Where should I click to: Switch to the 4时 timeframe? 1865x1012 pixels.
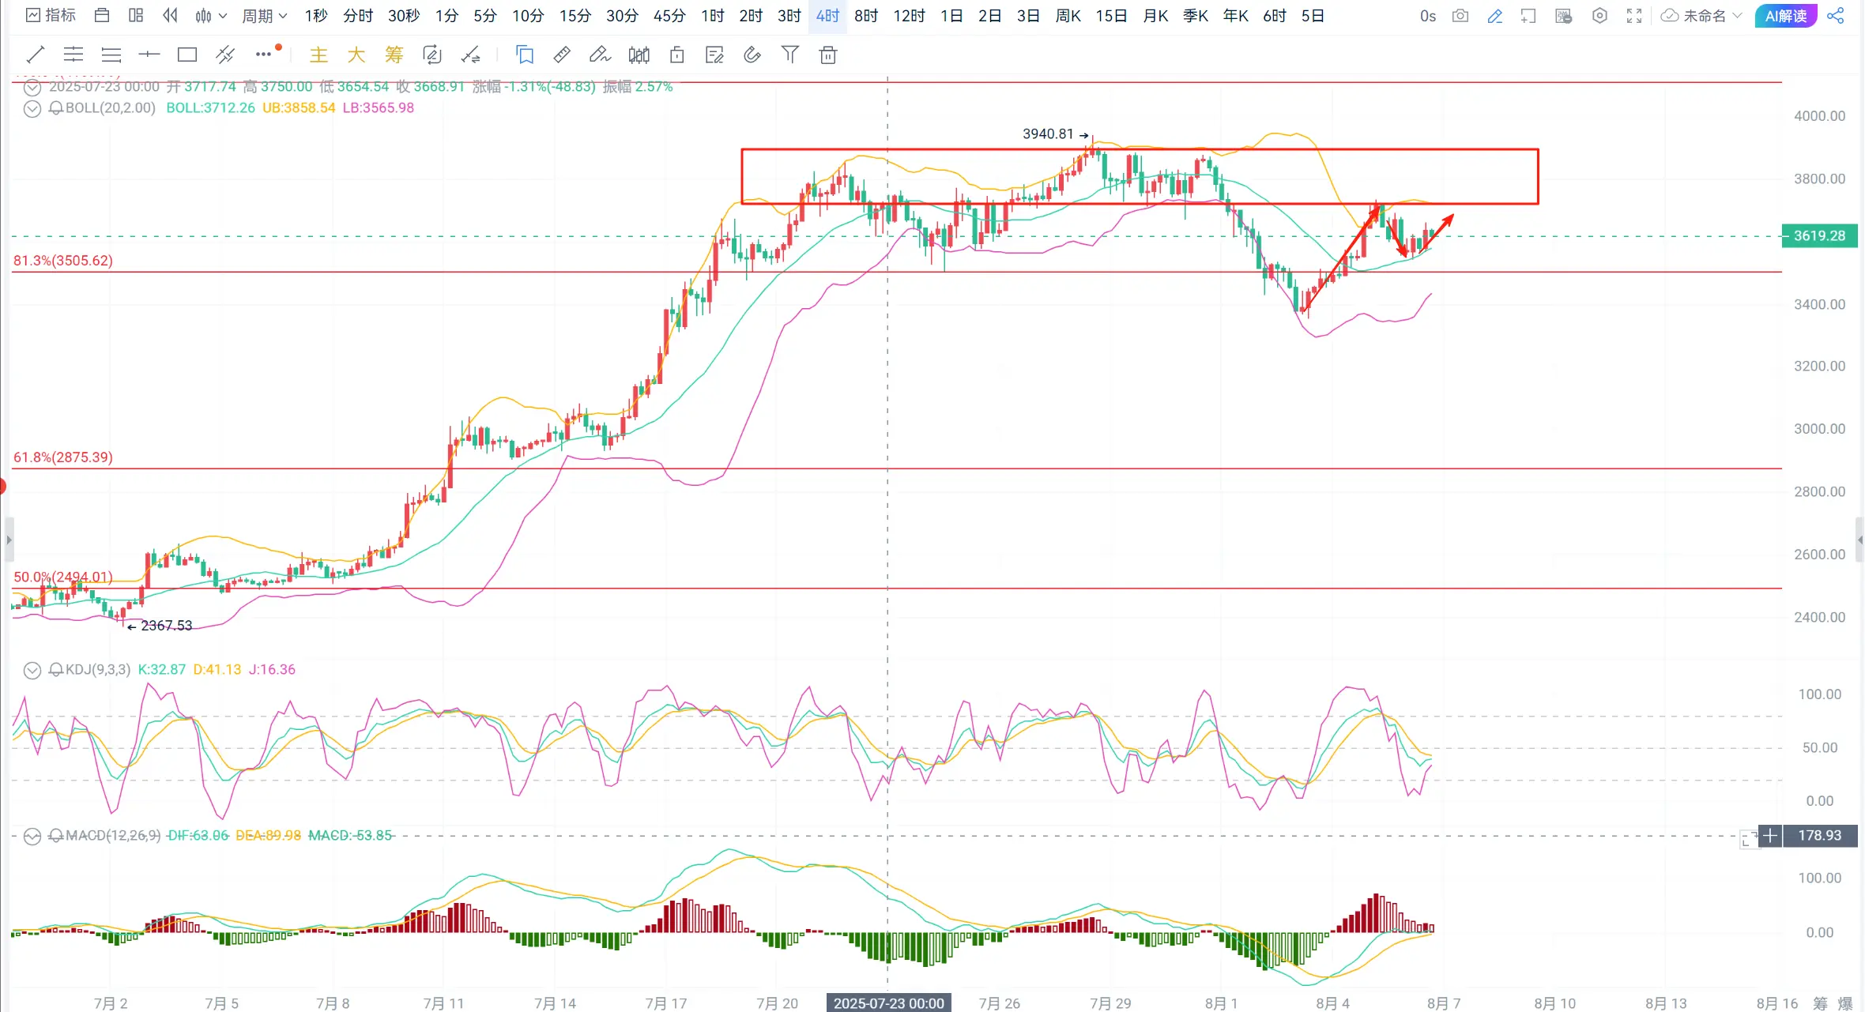click(x=827, y=16)
